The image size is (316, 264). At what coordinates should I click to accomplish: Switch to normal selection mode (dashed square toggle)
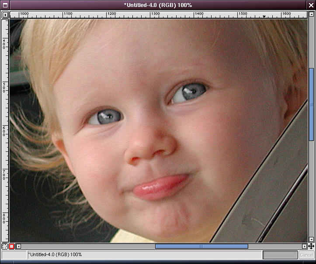tap(5, 247)
